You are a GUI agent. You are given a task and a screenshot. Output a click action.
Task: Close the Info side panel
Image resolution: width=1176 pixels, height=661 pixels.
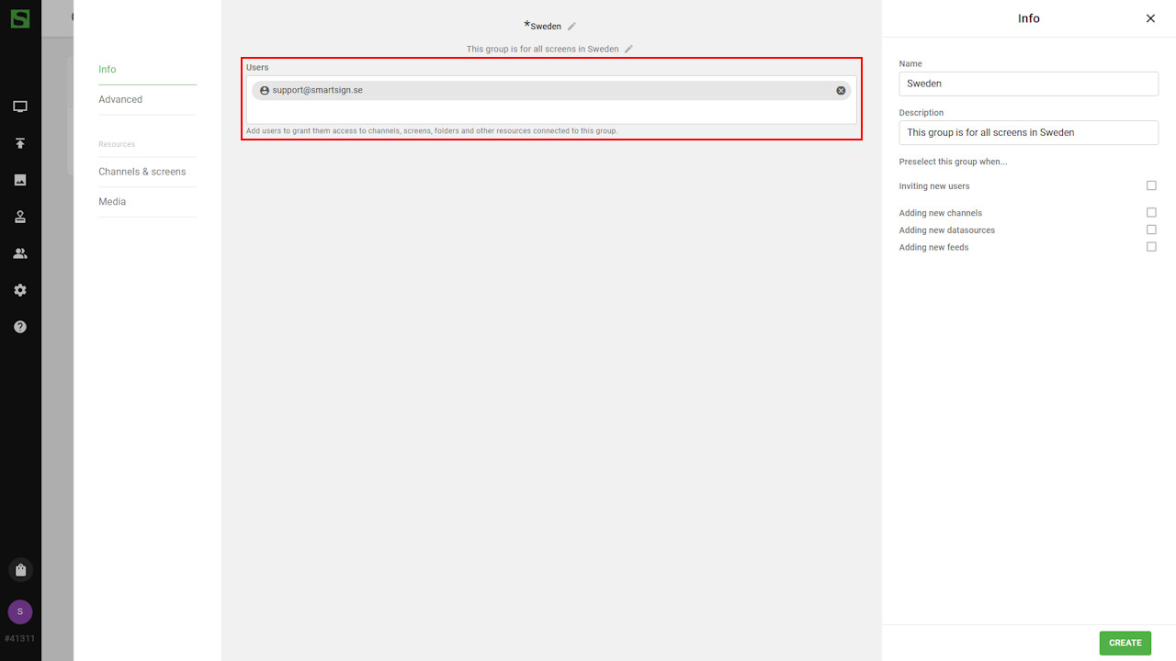pyautogui.click(x=1150, y=18)
